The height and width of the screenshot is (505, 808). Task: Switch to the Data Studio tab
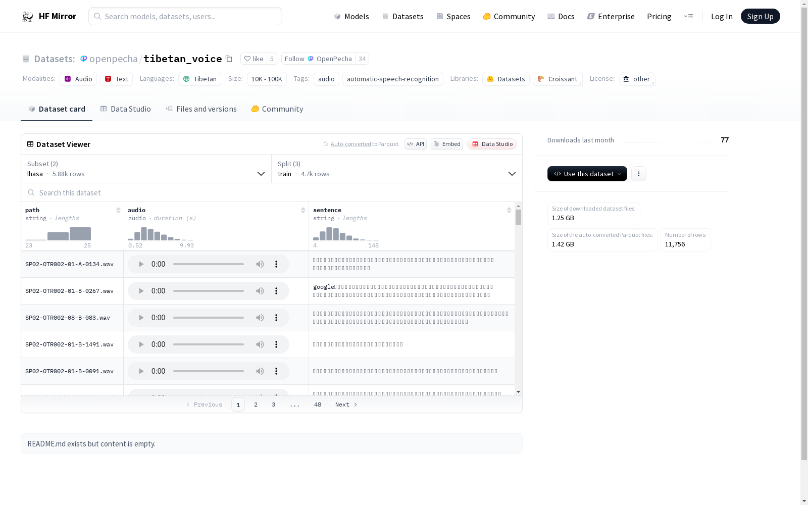125,109
